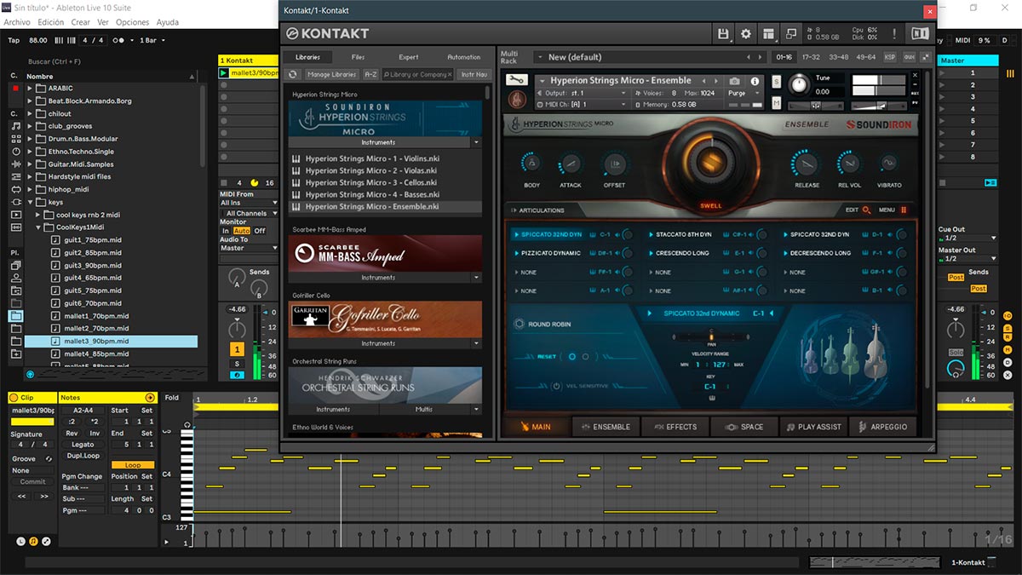Set Monitor to Off
Screen dimensions: 1022x575
pos(260,231)
